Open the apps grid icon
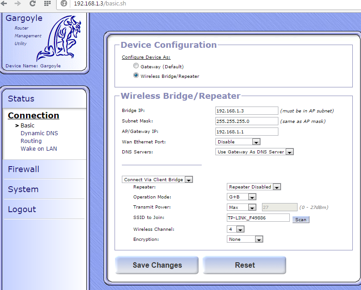This screenshot has height=290, width=361. point(47,4)
